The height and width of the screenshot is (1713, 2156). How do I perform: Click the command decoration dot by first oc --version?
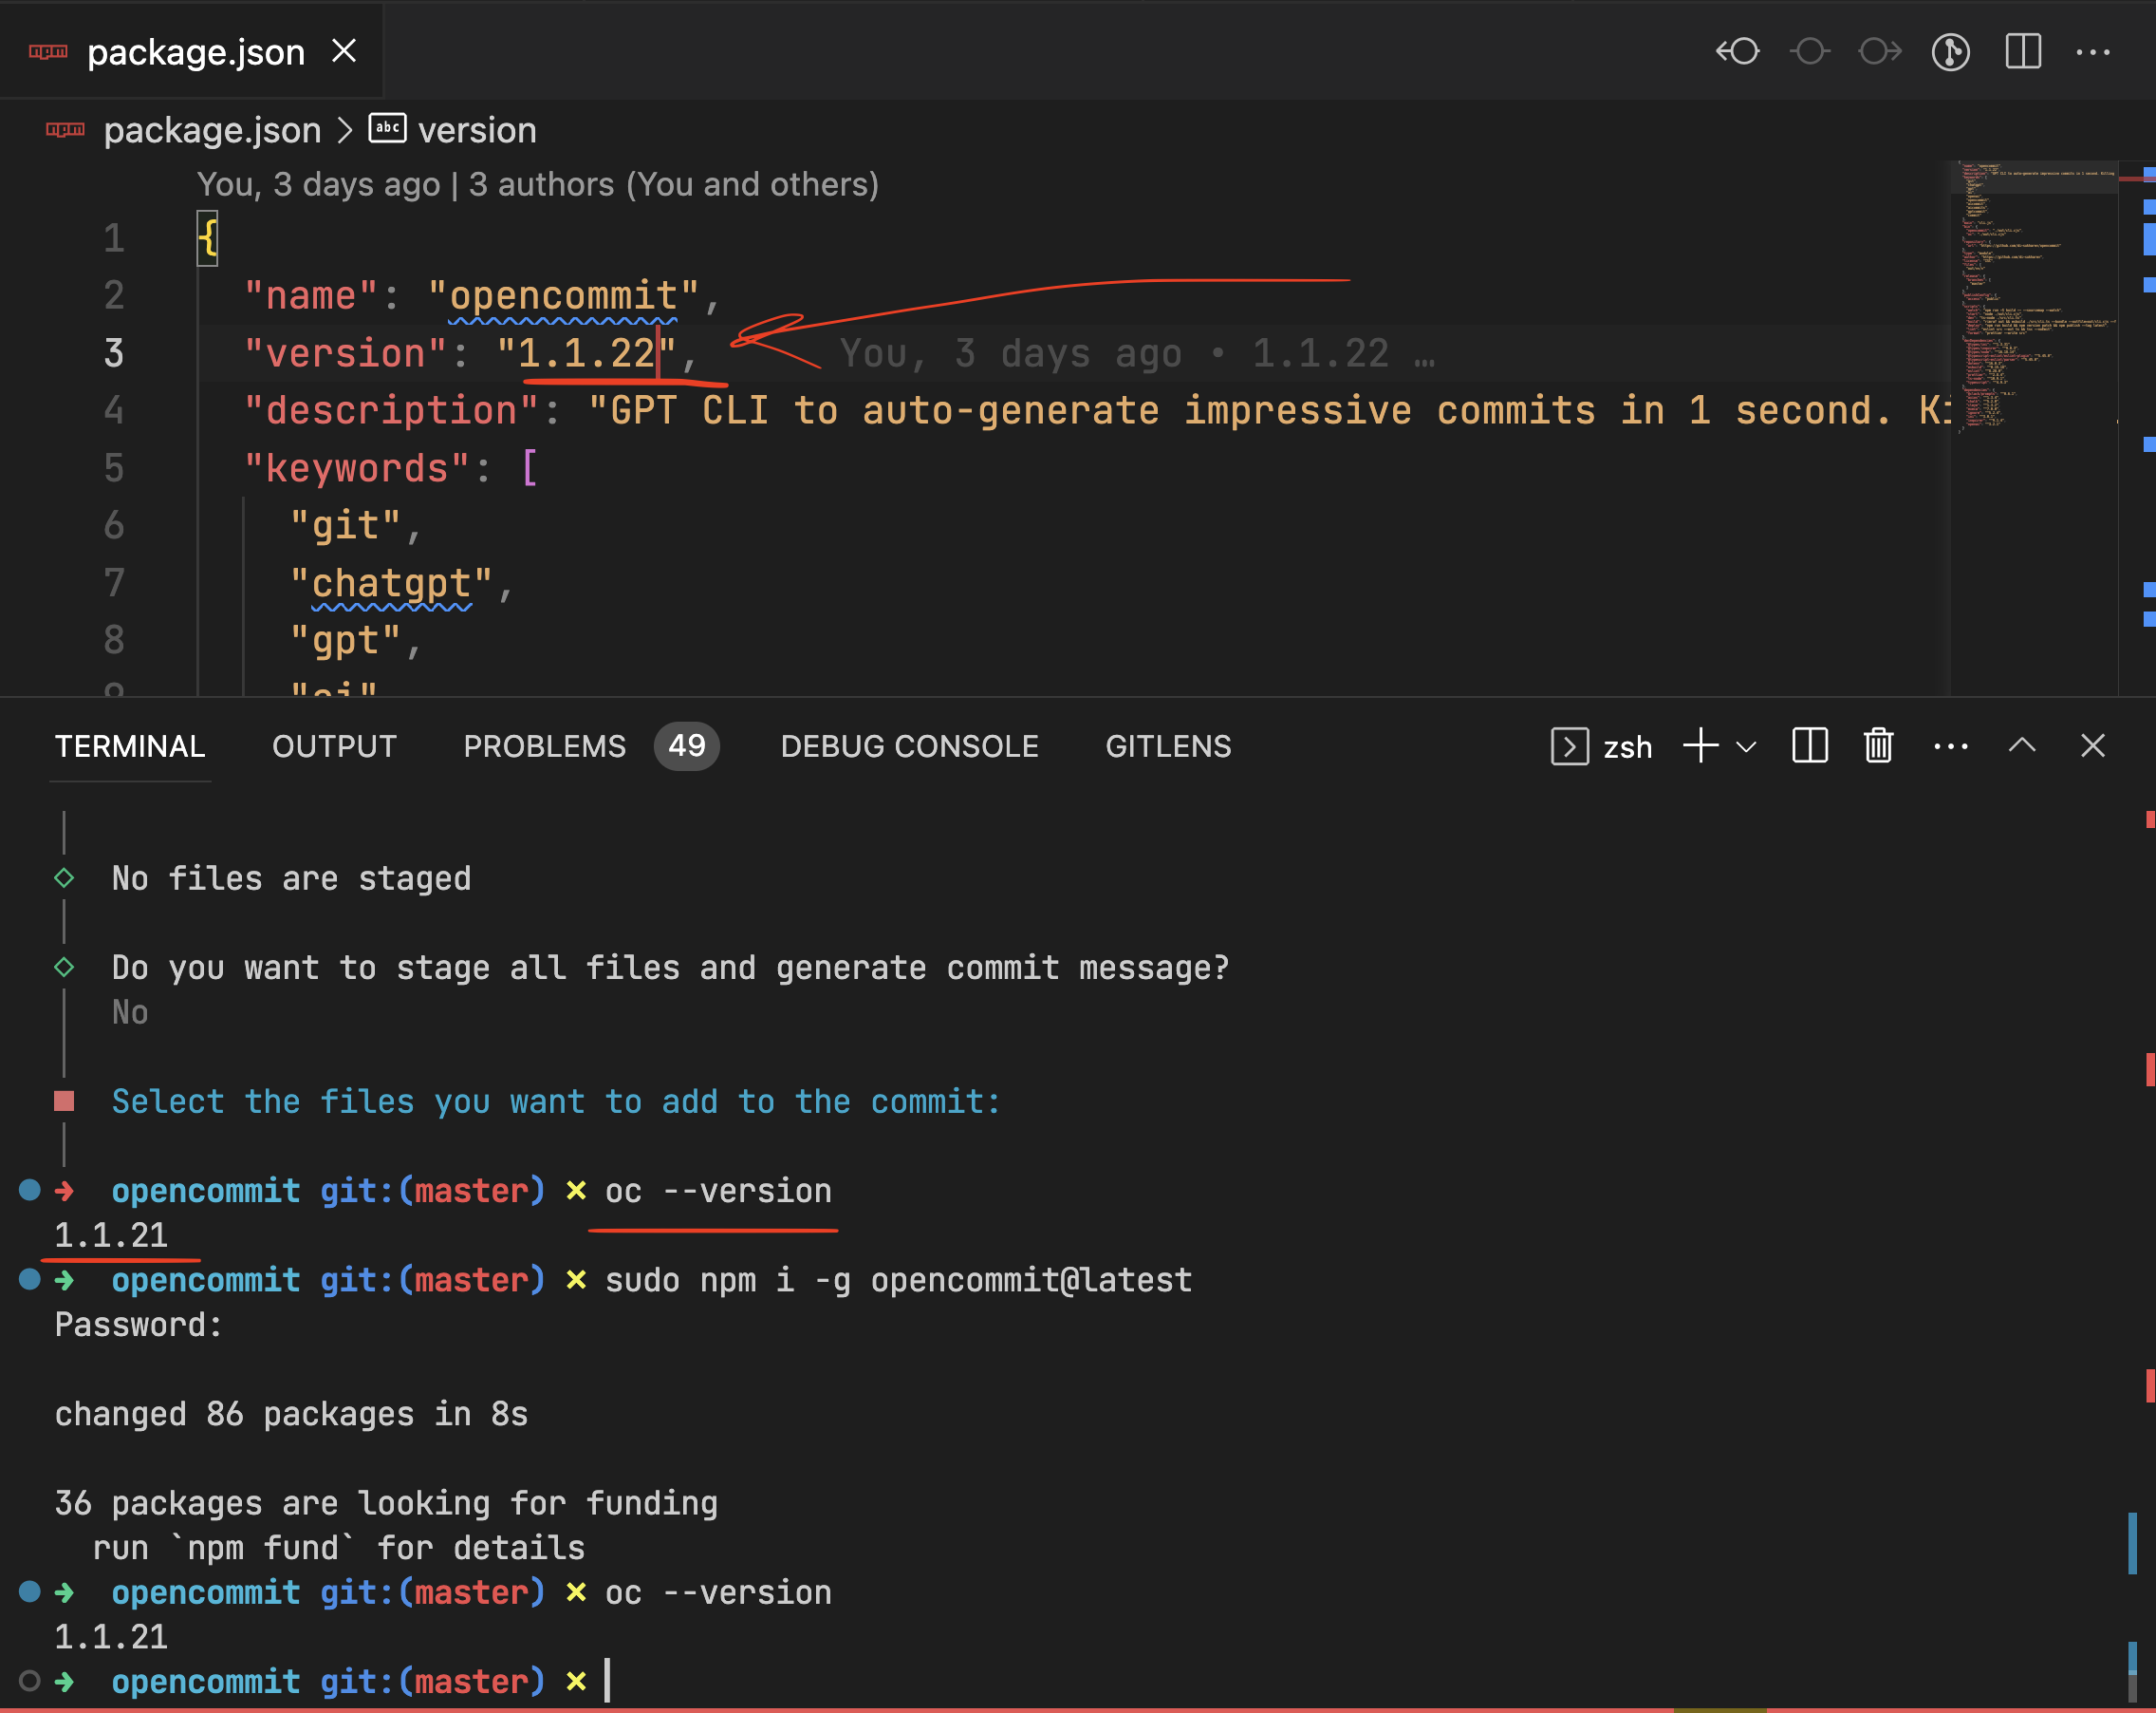(x=30, y=1189)
